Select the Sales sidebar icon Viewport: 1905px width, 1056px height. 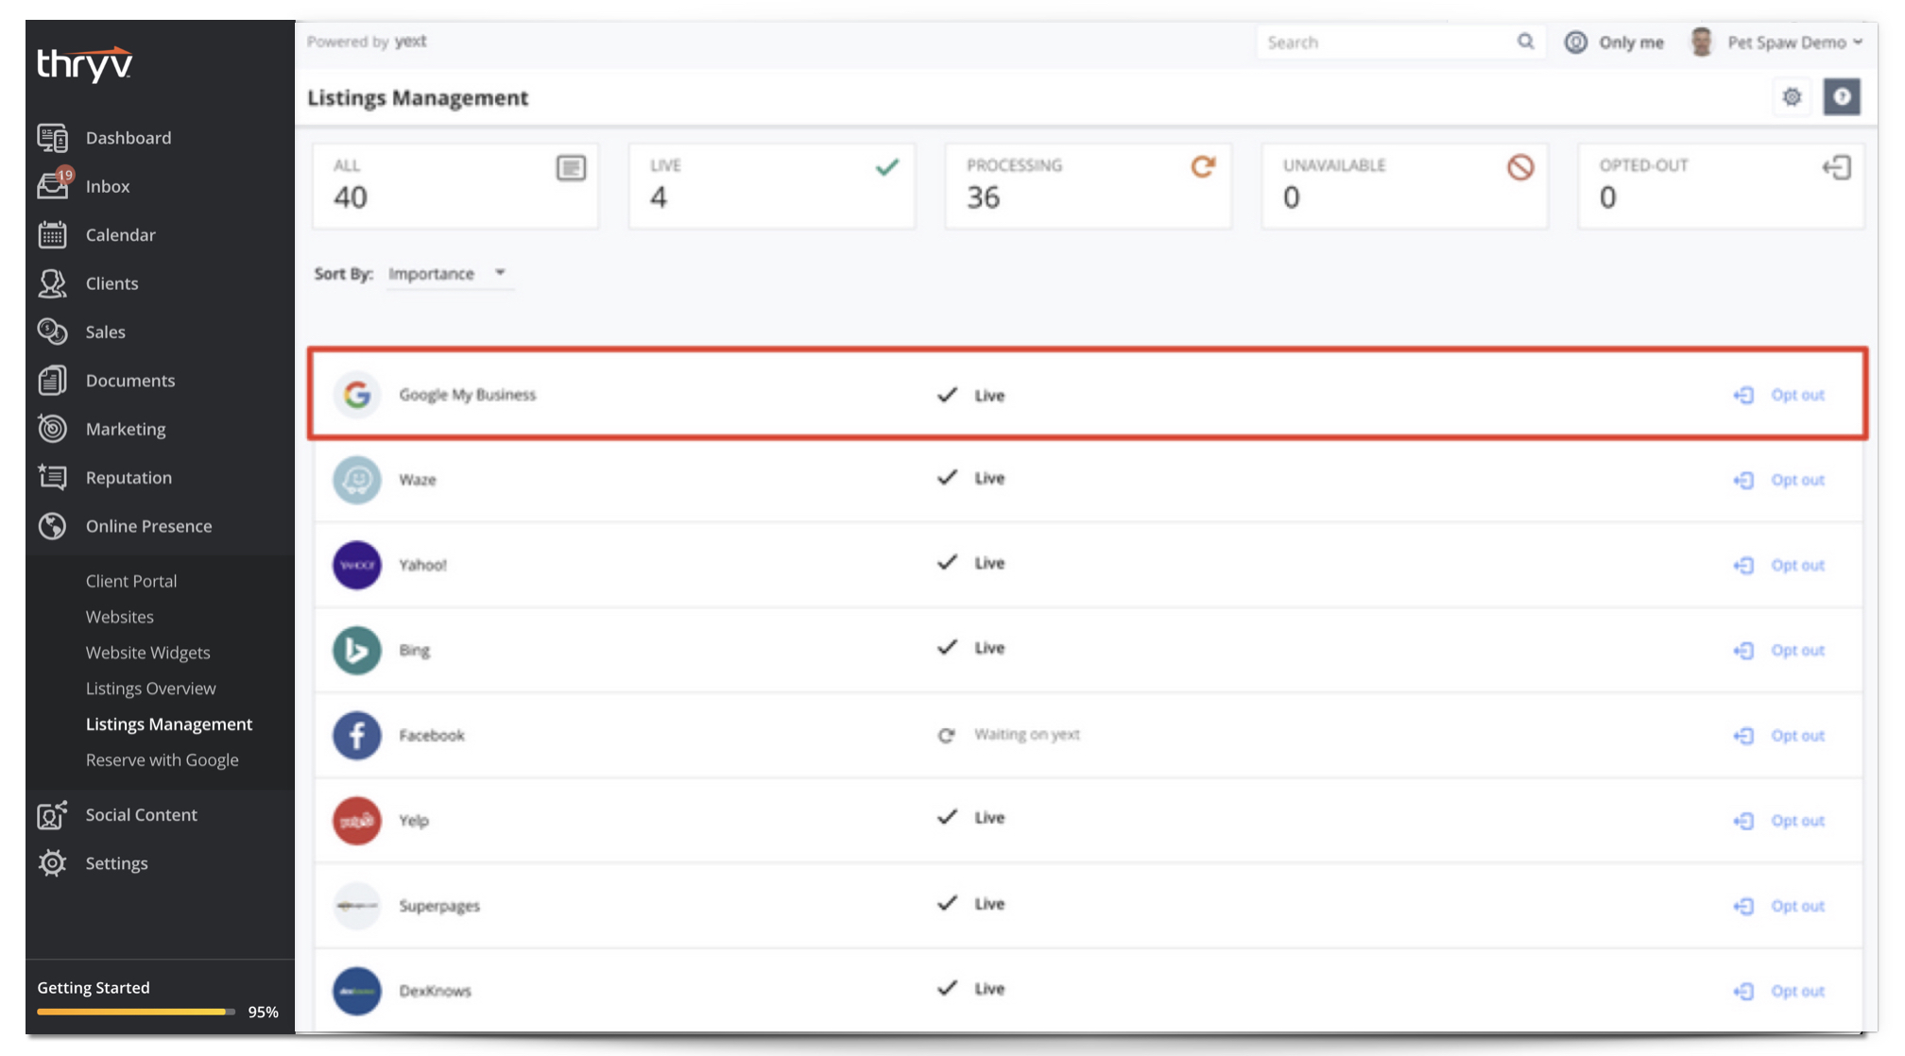pos(53,332)
